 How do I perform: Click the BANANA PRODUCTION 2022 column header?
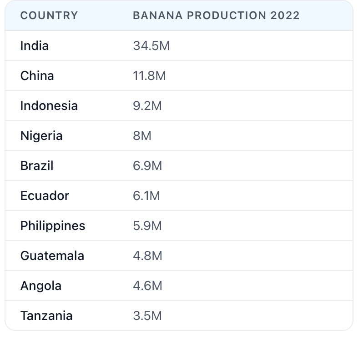coord(216,15)
